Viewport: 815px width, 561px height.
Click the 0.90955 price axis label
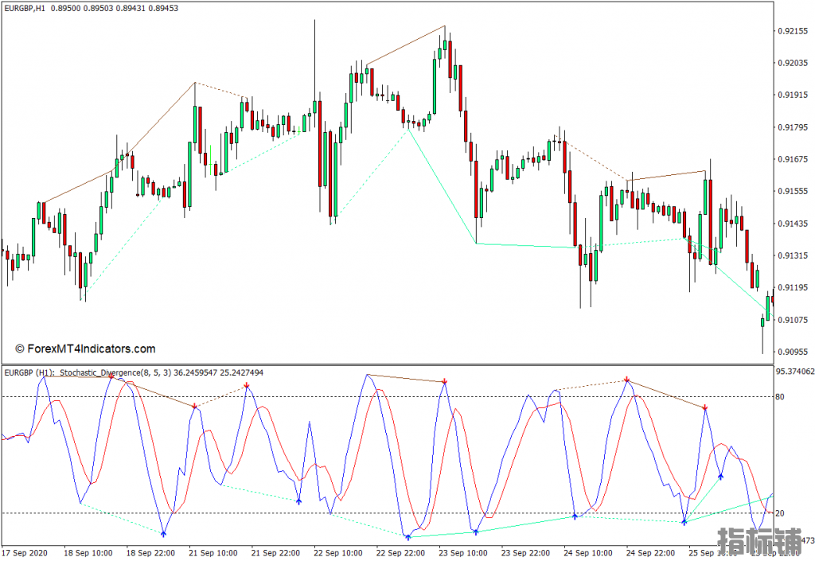coord(793,352)
